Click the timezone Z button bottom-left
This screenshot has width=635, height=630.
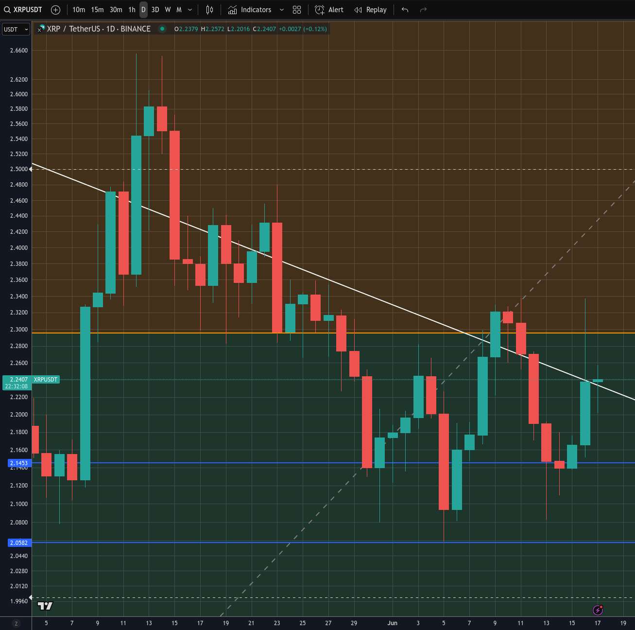[x=16, y=623]
